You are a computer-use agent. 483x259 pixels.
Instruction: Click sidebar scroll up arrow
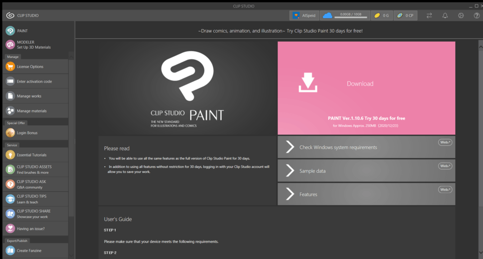(x=71, y=57)
